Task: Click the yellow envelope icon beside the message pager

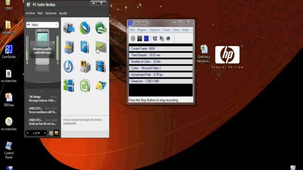Action: [56, 133]
